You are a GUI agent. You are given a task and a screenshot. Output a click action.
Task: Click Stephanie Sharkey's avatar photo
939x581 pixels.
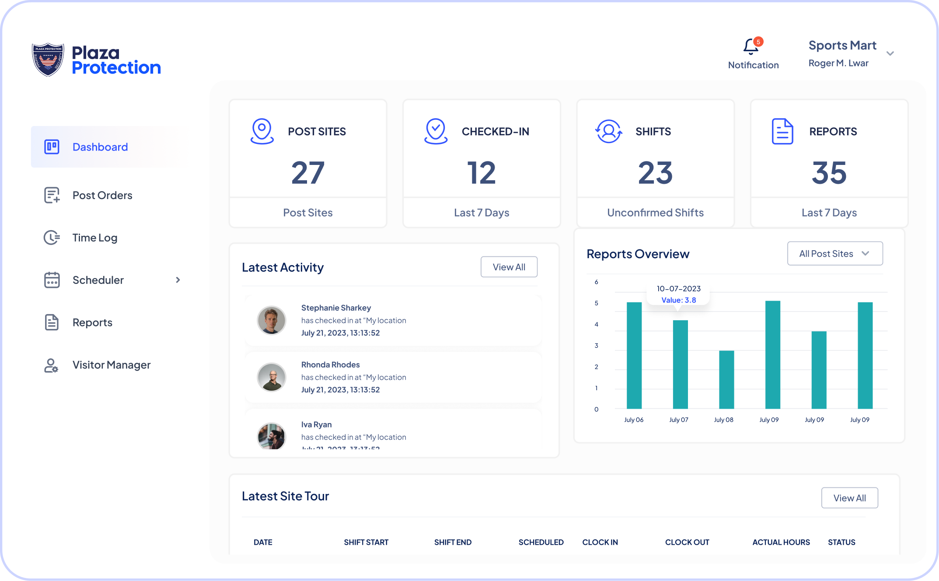271,320
